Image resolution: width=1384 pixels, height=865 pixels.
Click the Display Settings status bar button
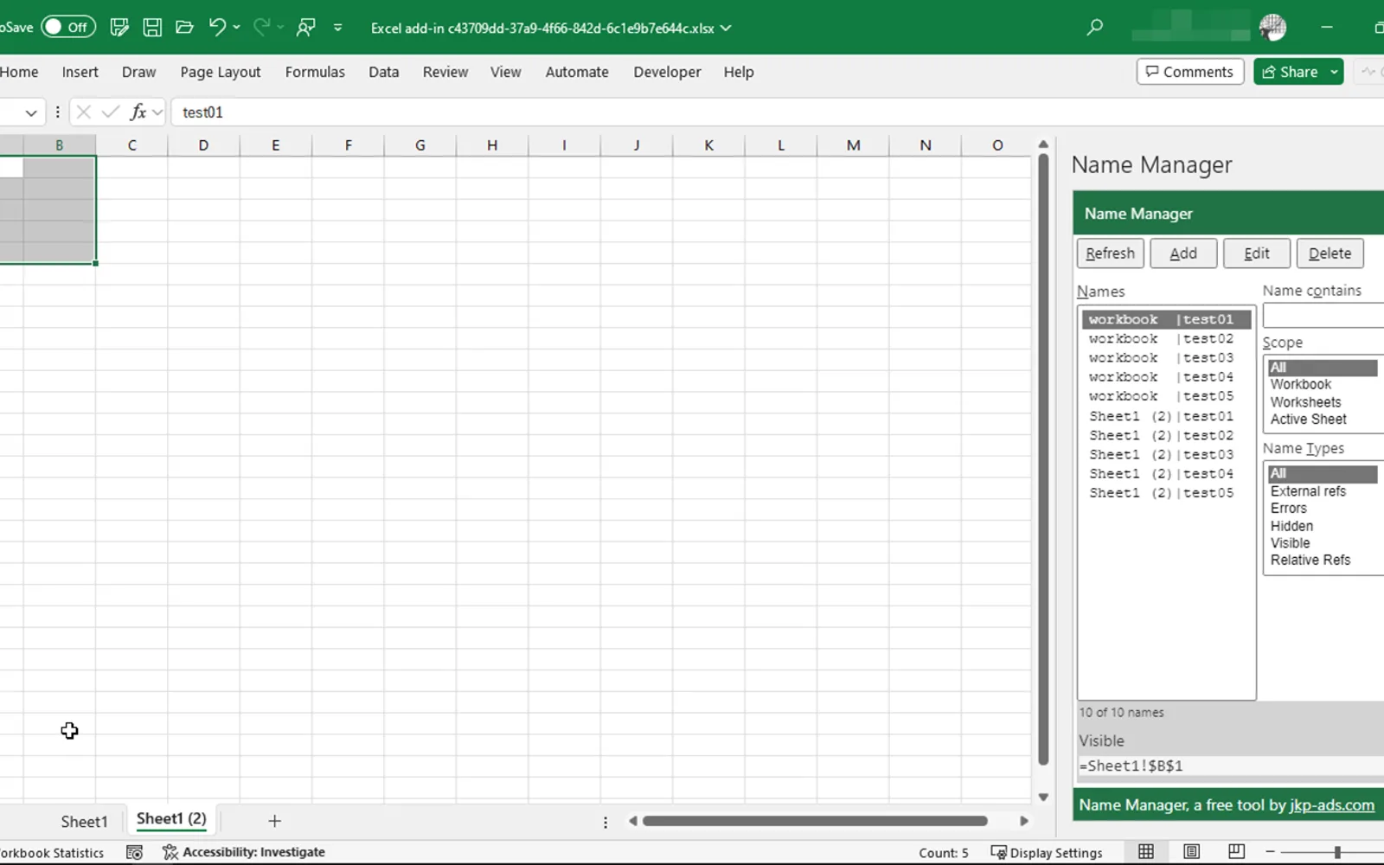(x=1047, y=853)
